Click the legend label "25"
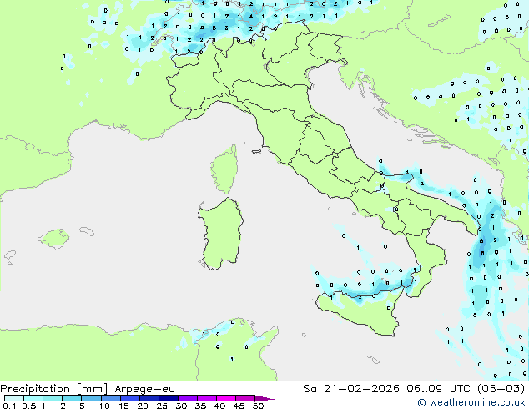Image resolution: width=529 pixels, height=409 pixels. tap(162, 406)
